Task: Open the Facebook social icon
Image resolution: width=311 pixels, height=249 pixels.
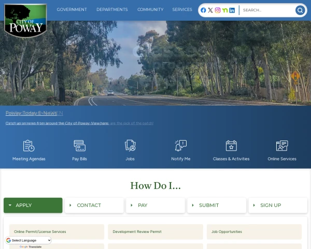Action: pos(203,10)
